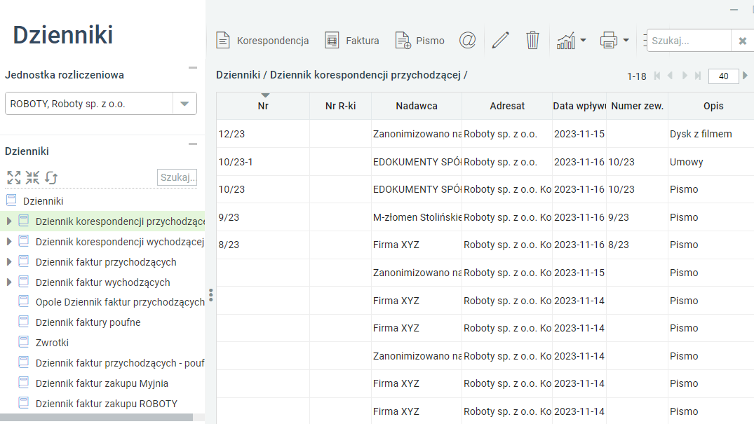Select row 12/23 Dysk z filmem

pyautogui.click(x=485, y=134)
